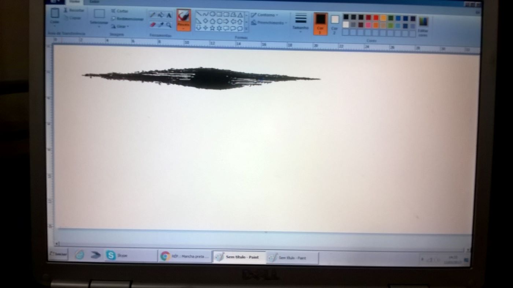Choose the Rounded rectangular callout shape

(x=226, y=28)
